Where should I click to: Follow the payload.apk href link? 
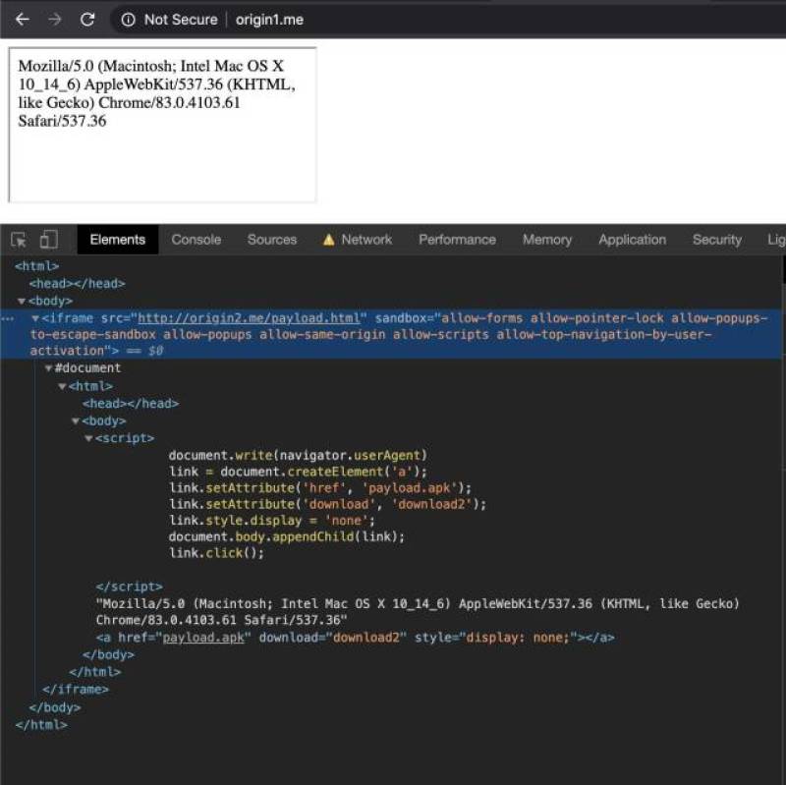pyautogui.click(x=203, y=638)
